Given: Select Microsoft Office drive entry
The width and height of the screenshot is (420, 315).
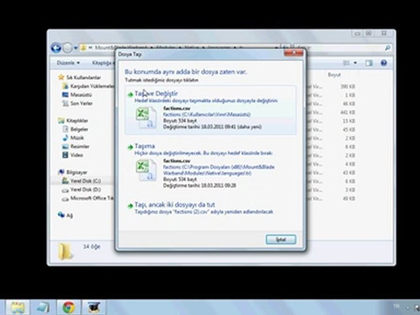Looking at the screenshot, I should pos(88,198).
